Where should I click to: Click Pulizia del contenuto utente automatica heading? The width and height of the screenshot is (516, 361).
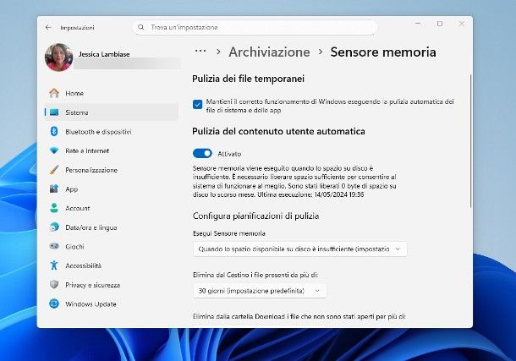278,131
